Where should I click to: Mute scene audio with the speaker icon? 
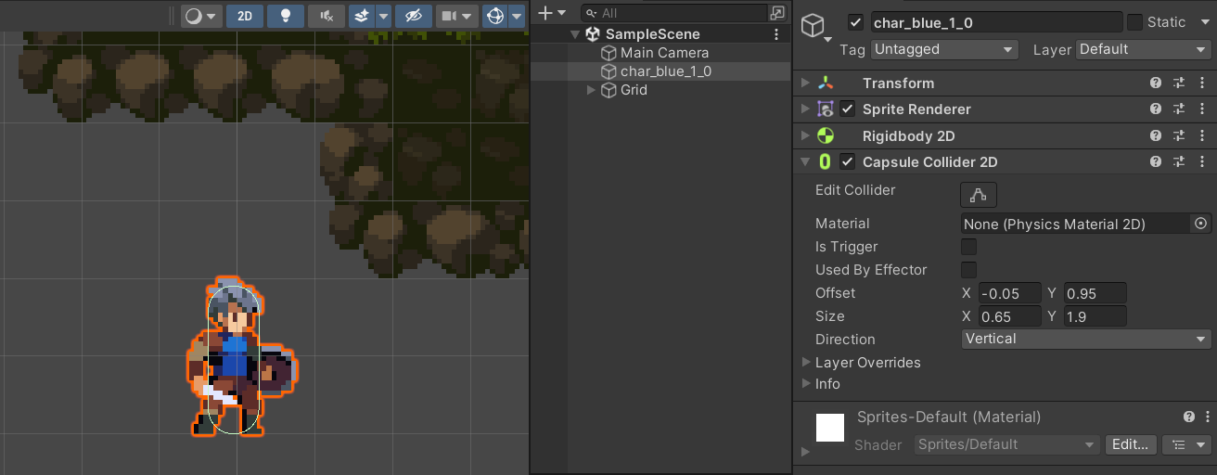(327, 16)
